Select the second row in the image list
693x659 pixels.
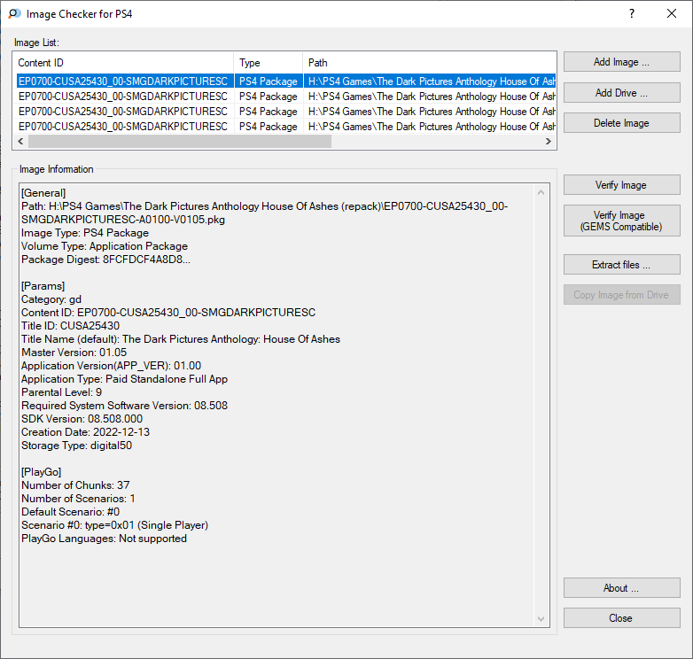tap(286, 97)
